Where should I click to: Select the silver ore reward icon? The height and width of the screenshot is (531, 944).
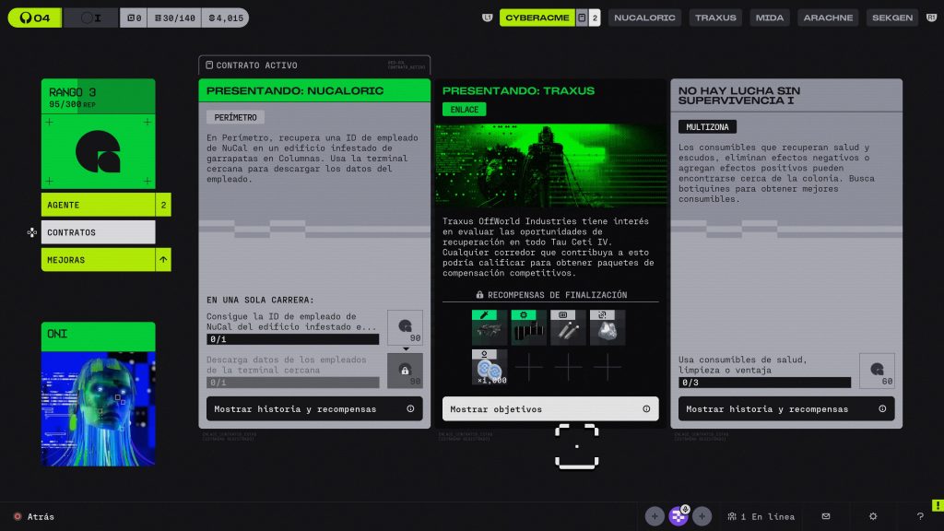[608, 328]
